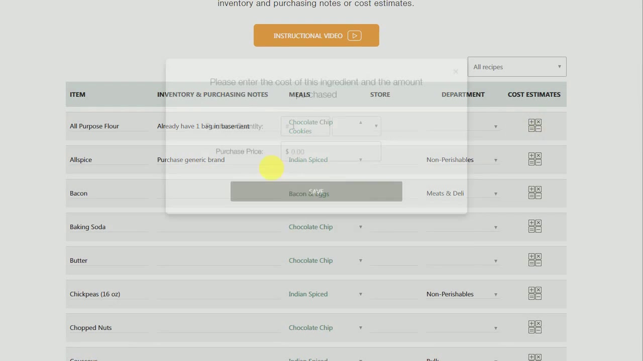643x361 pixels.
Task: Edit the Butter item name
Action: [109, 261]
